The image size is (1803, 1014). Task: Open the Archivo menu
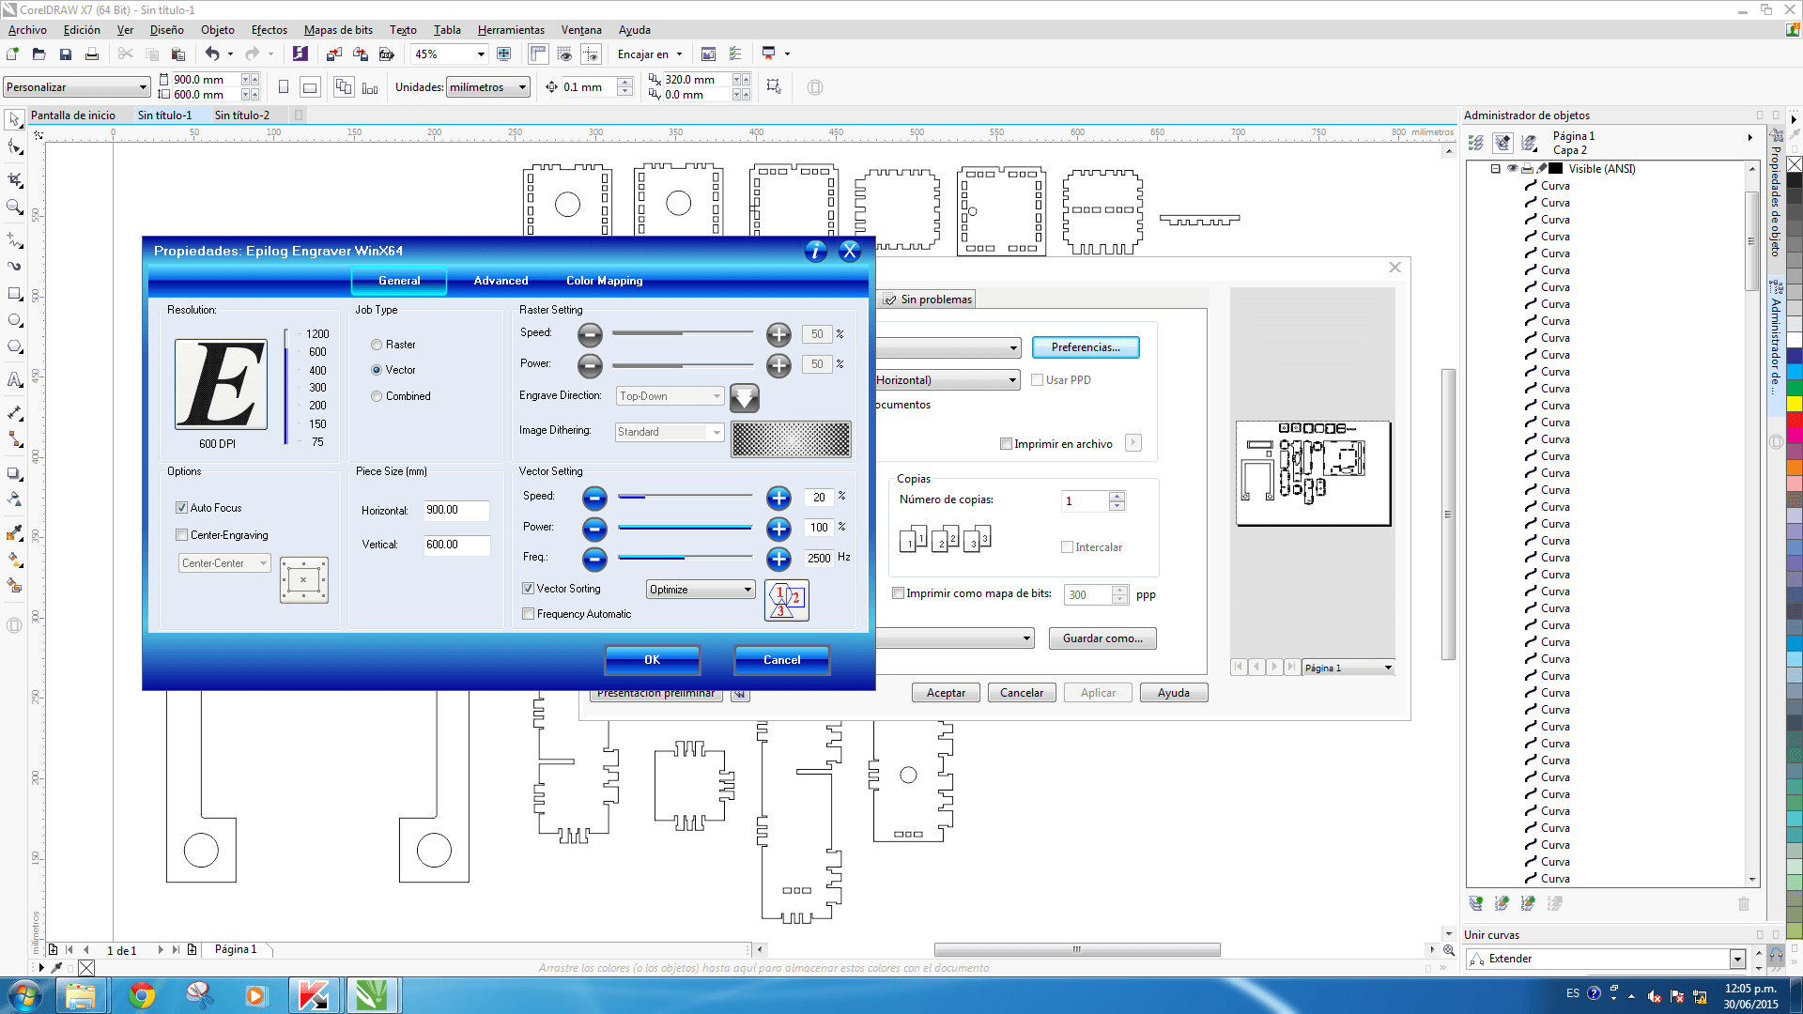(x=27, y=30)
